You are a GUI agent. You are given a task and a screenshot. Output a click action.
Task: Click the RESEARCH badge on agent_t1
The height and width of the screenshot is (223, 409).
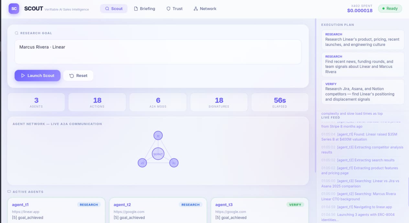89,205
